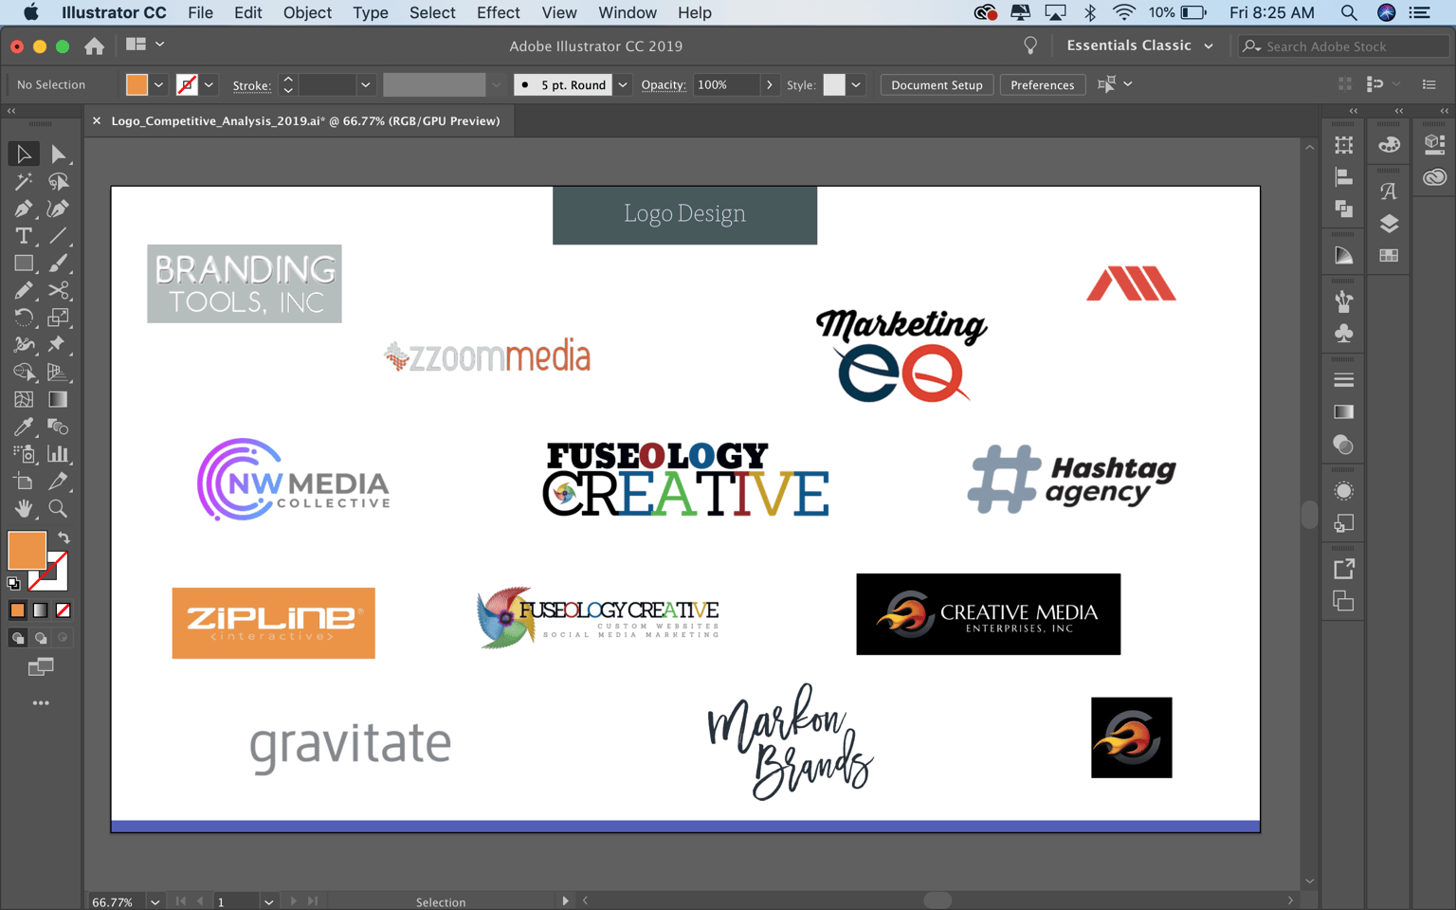Image resolution: width=1456 pixels, height=910 pixels.
Task: Pick the Rotate tool
Action: point(24,318)
